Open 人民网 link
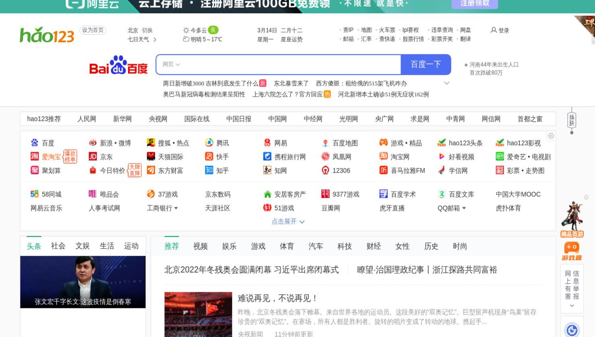Image resolution: width=595 pixels, height=337 pixels. [87, 119]
